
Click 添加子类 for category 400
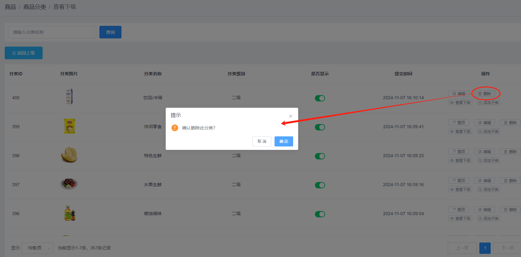pyautogui.click(x=488, y=103)
